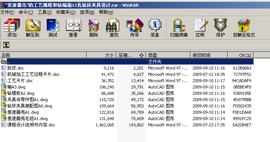Image resolution: width=270 pixels, height=142 pixels.
Task: Click CRC value EA2DB4E7
Action: (x=242, y=125)
